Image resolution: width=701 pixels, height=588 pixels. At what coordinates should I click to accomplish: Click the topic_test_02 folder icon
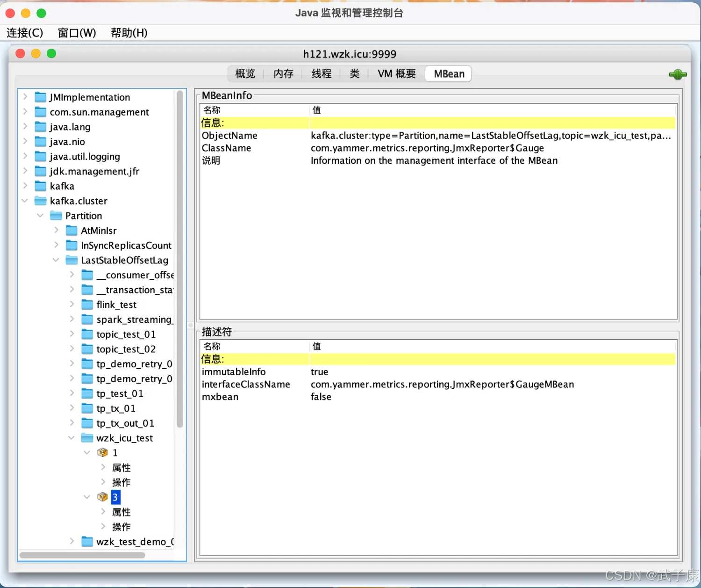click(x=87, y=349)
